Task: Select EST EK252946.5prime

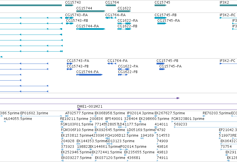Action: point(62,155)
